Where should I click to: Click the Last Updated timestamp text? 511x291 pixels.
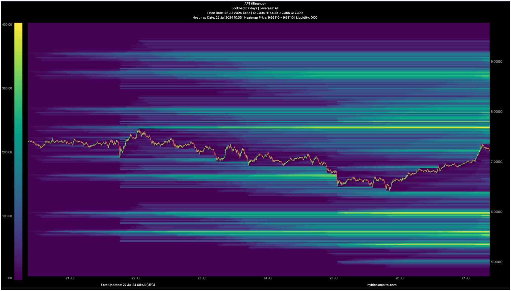coord(128,285)
